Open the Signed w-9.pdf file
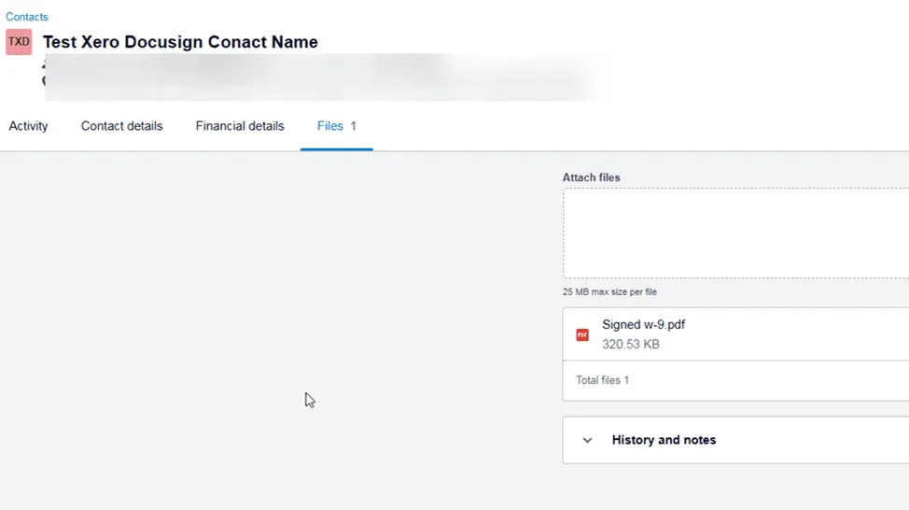 coord(644,324)
